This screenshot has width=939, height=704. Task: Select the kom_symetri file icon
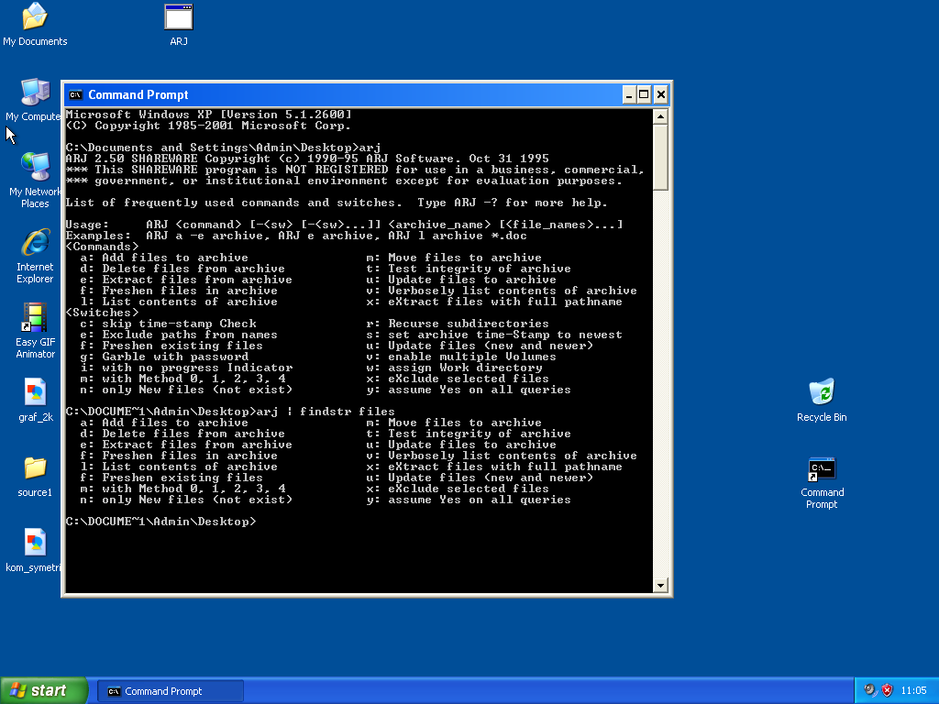34,551
